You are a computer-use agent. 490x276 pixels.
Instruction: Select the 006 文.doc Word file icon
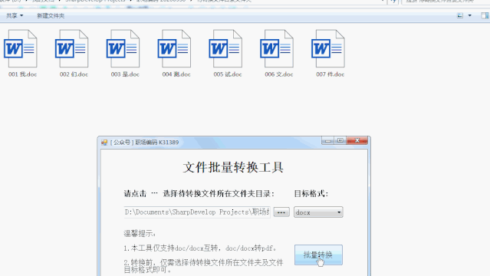(277, 48)
